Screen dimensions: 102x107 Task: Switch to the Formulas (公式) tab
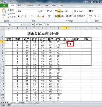(x=39, y=6)
